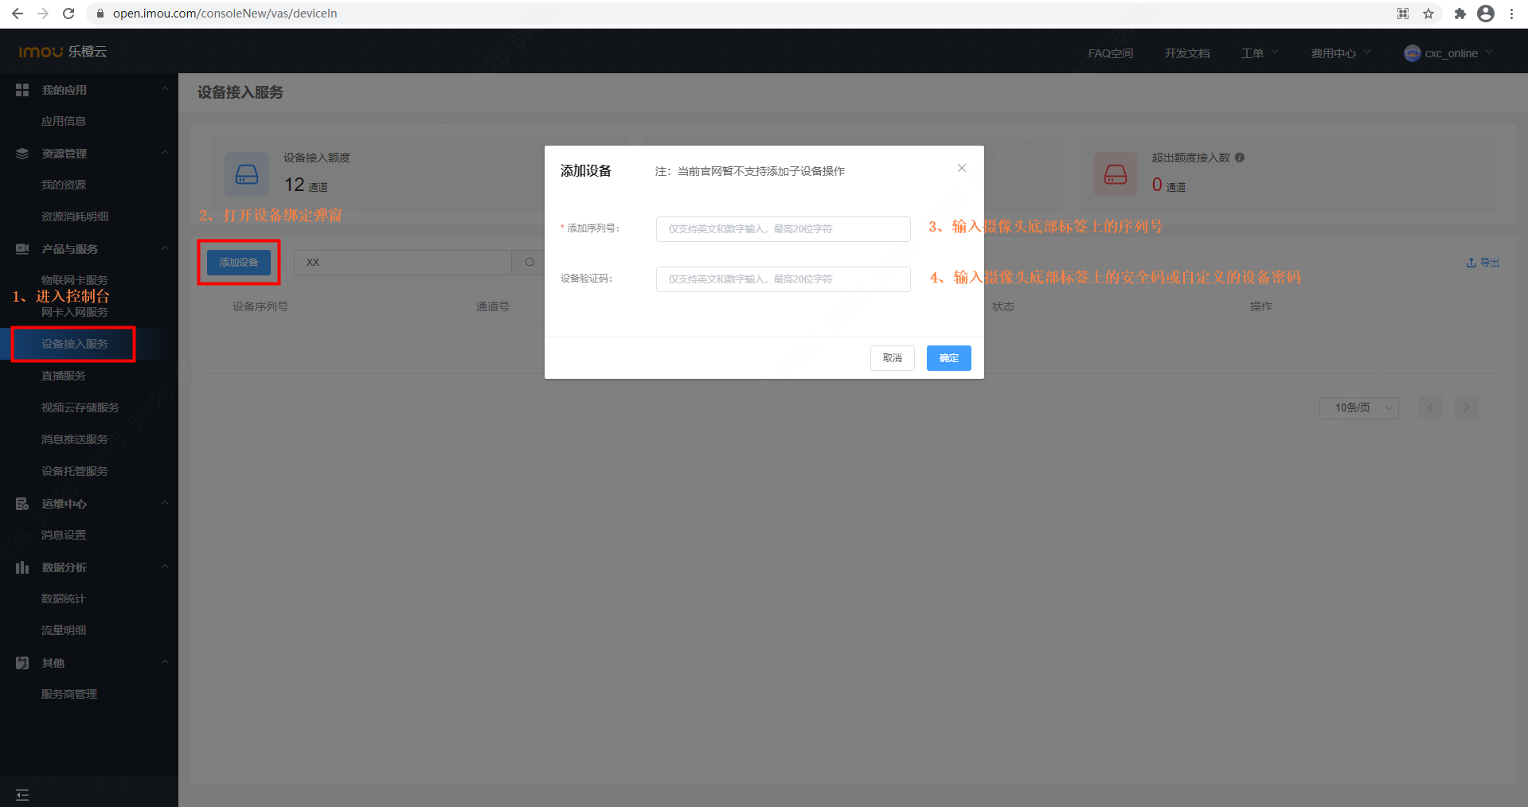The width and height of the screenshot is (1528, 807).
Task: Open the cxc_online account menu
Action: point(1448,53)
